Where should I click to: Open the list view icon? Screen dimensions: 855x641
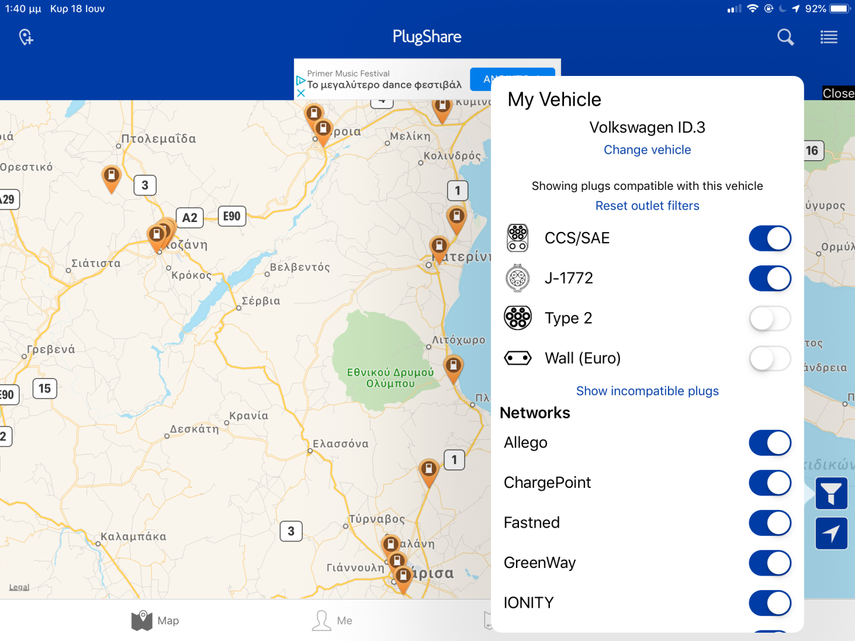click(x=829, y=37)
